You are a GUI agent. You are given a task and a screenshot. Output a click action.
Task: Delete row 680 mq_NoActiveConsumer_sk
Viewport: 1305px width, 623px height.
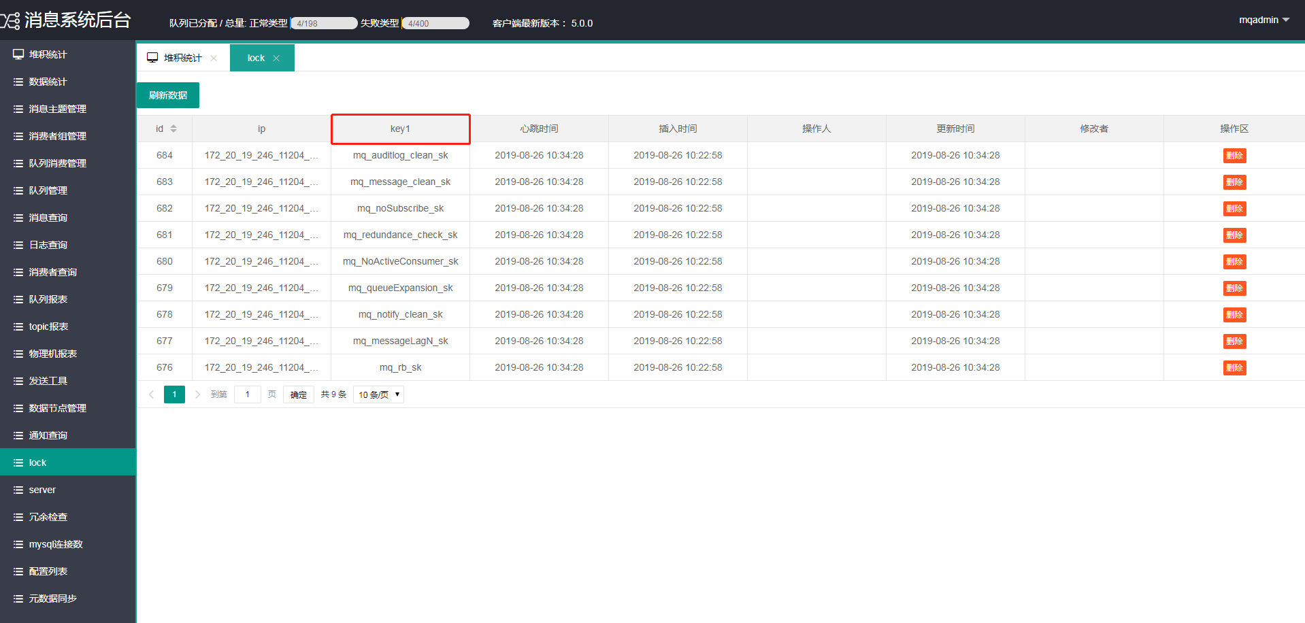pos(1234,262)
